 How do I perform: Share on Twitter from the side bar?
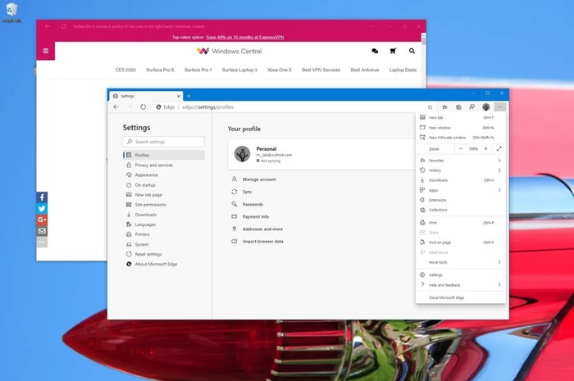point(42,209)
